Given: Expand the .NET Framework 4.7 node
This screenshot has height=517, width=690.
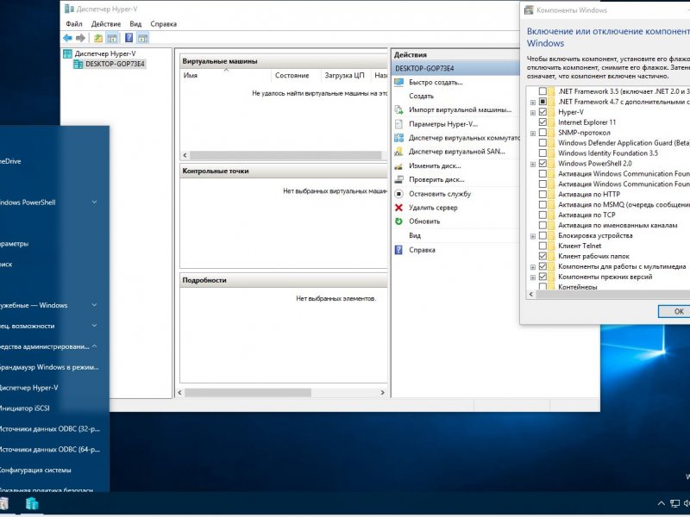Looking at the screenshot, I should (x=533, y=102).
